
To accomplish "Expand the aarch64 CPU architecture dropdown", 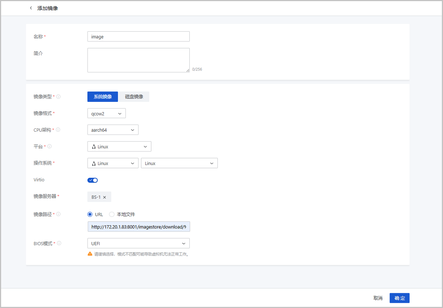I will pyautogui.click(x=113, y=130).
